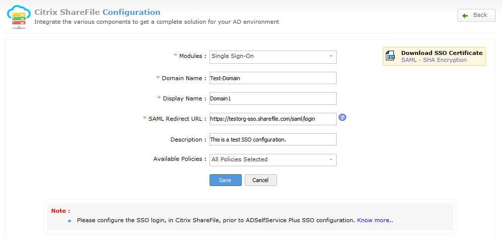Image resolution: width=502 pixels, height=238 pixels.
Task: Focus the Domain Name text field
Action: click(x=273, y=78)
